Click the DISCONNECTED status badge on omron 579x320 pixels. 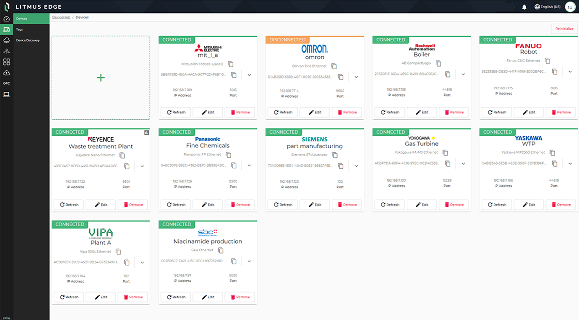[287, 40]
